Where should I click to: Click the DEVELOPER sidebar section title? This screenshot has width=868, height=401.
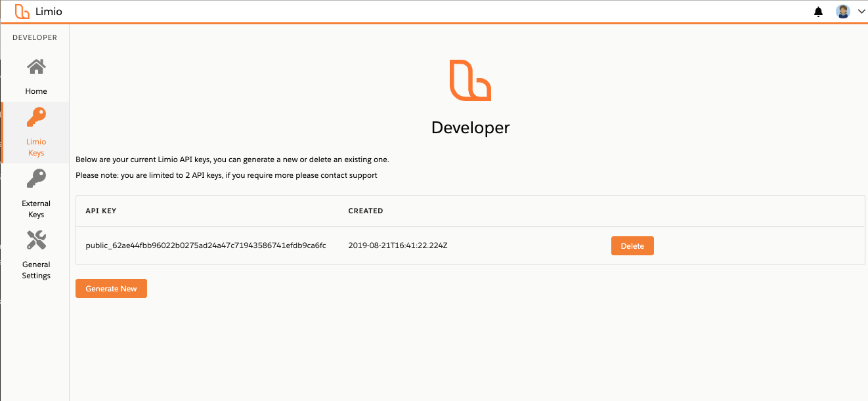[35, 37]
